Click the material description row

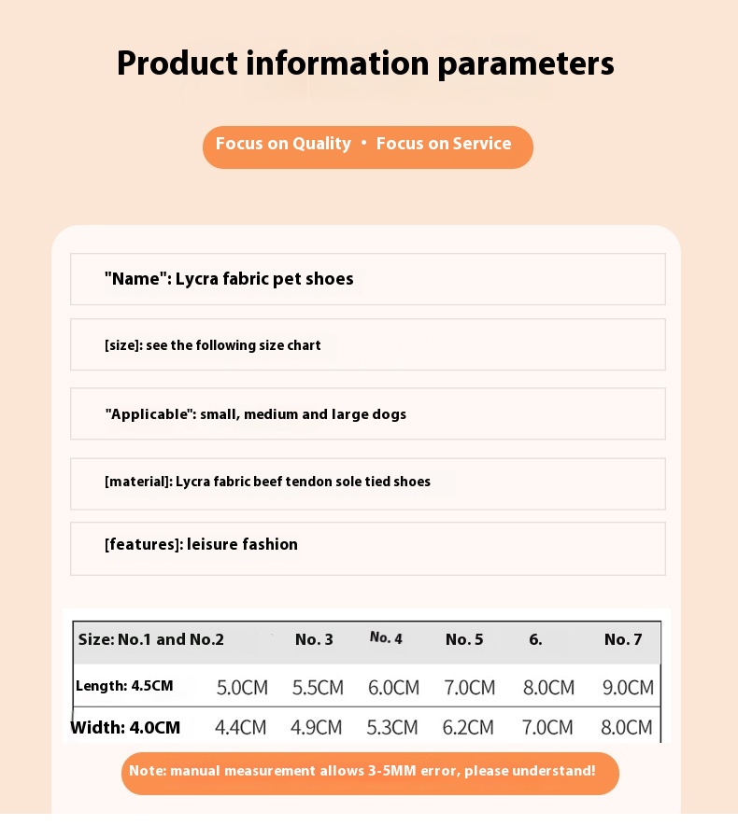coord(367,482)
